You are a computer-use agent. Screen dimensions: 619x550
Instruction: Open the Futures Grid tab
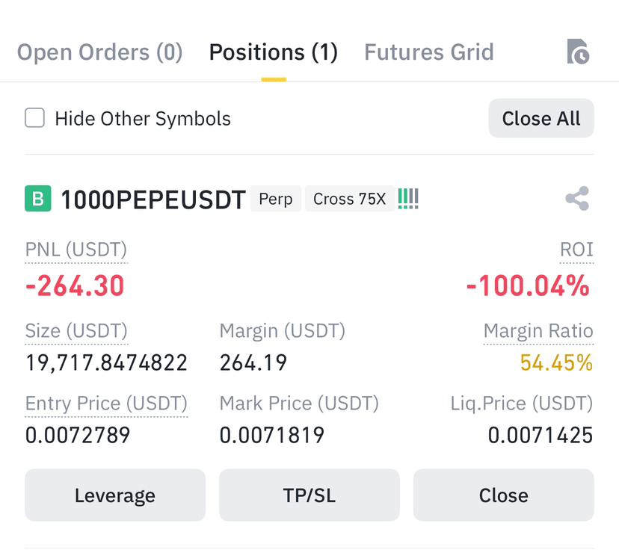(429, 52)
